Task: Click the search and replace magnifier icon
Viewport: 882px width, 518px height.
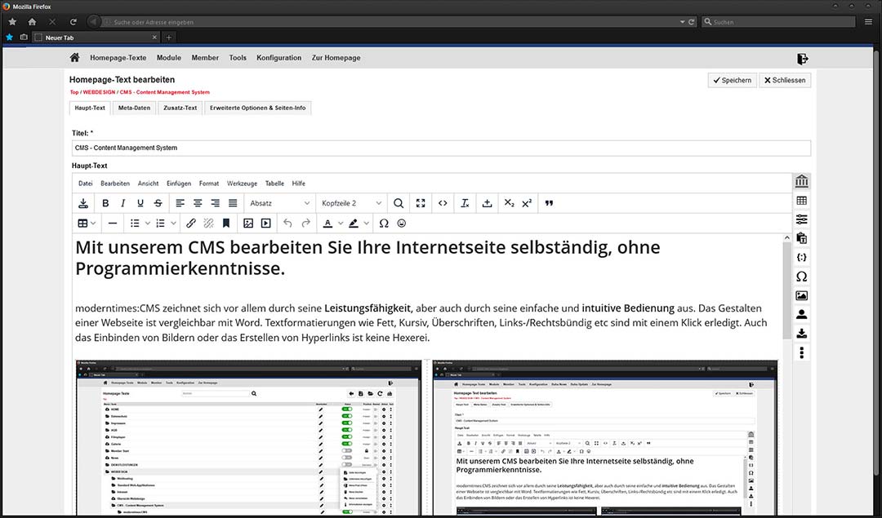Action: tap(399, 203)
